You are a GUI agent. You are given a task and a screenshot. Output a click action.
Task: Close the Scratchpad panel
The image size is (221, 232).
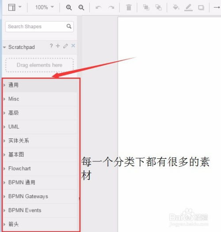click(73, 46)
